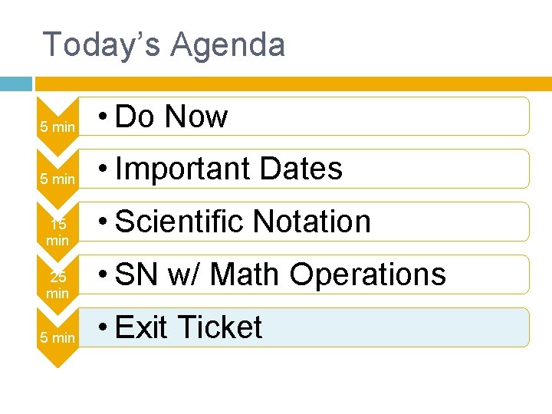The width and height of the screenshot is (552, 414).
Task: Click the "25 min" chevron label
Action: click(x=57, y=285)
